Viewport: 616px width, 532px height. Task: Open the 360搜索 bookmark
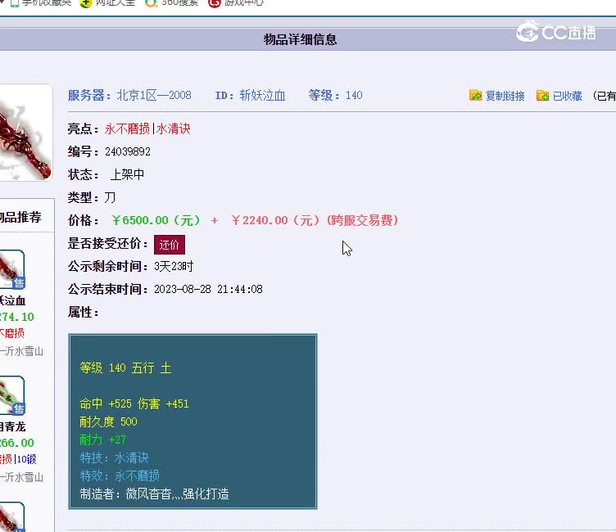[x=179, y=2]
